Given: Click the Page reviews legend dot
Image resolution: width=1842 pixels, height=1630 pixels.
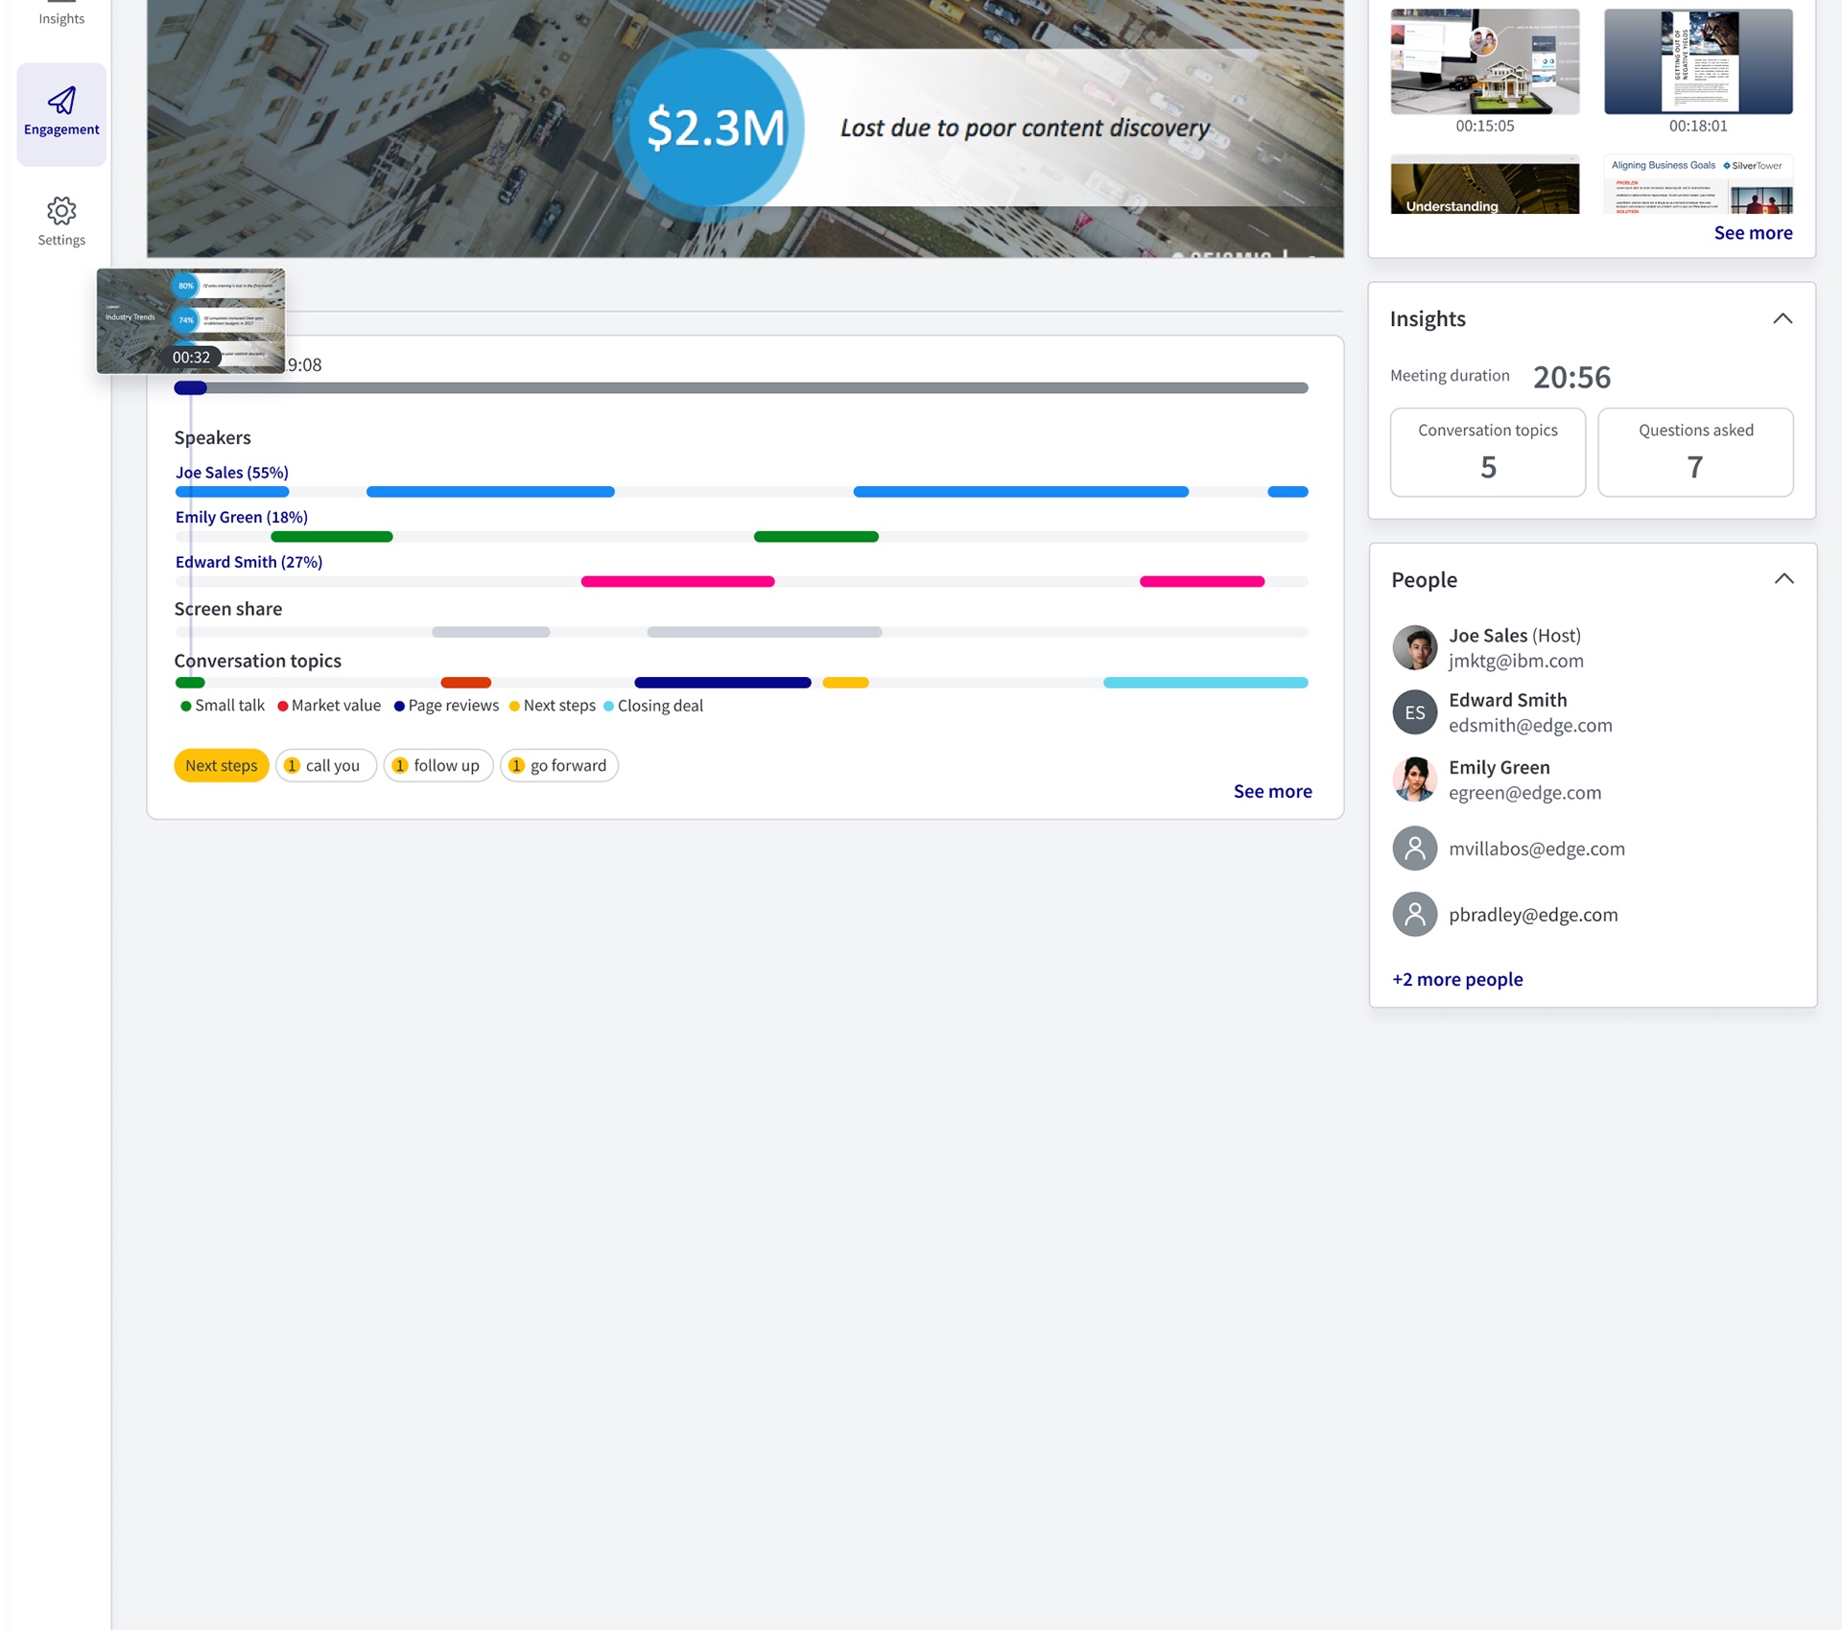Looking at the screenshot, I should (x=399, y=707).
